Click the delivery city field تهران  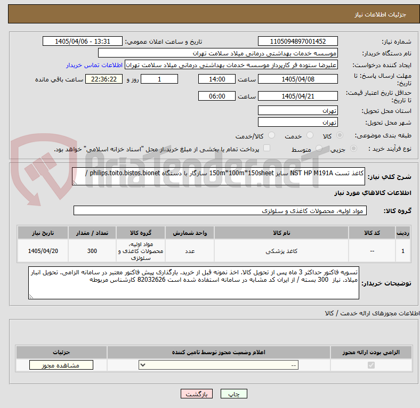point(298,122)
